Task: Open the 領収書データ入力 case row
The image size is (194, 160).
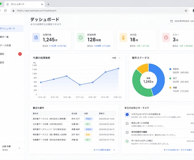Action: click(74, 134)
